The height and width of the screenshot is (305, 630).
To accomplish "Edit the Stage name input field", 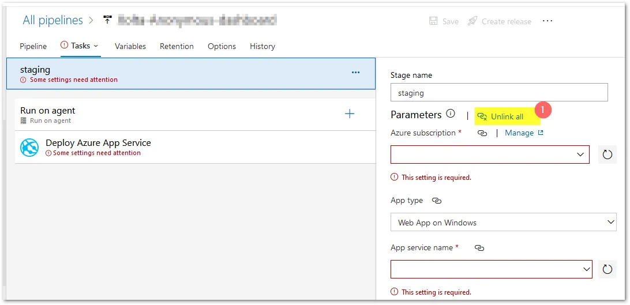I will tap(499, 93).
